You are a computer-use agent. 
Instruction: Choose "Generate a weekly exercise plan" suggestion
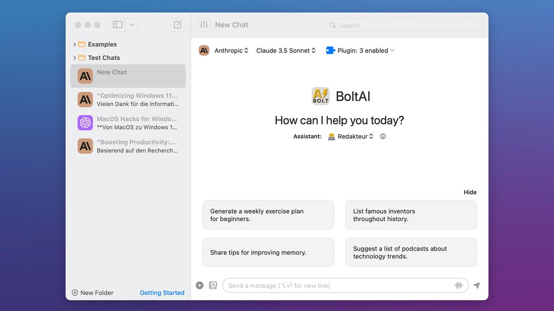(268, 215)
